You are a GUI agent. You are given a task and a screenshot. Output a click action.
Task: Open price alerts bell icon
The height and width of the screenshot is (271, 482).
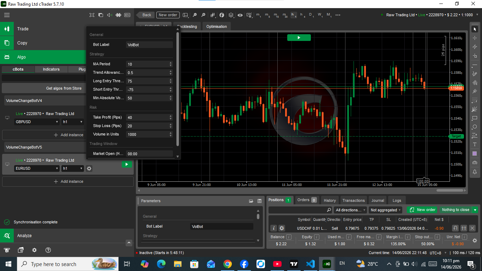coord(475,171)
